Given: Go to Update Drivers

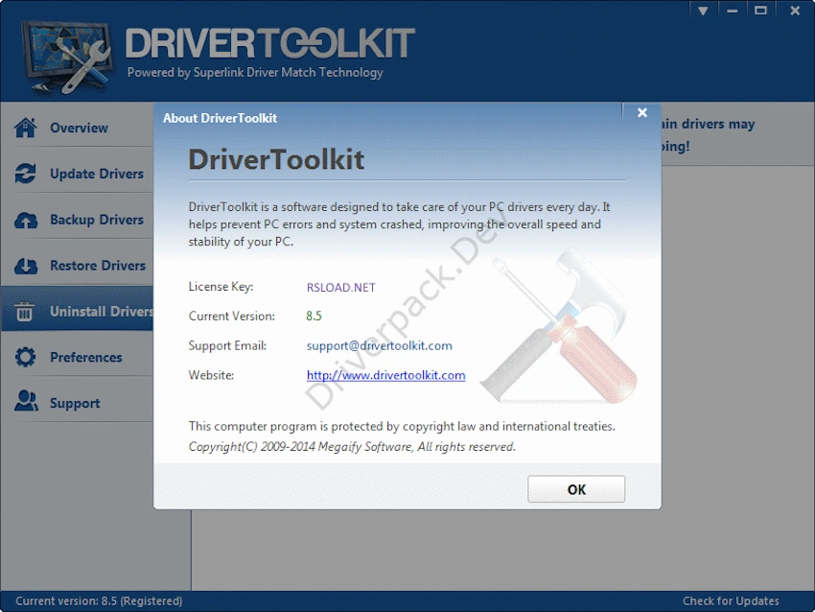Looking at the screenshot, I should pyautogui.click(x=97, y=174).
